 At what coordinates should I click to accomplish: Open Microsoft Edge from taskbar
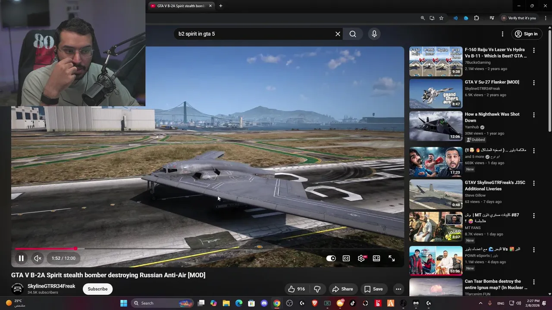click(238, 303)
